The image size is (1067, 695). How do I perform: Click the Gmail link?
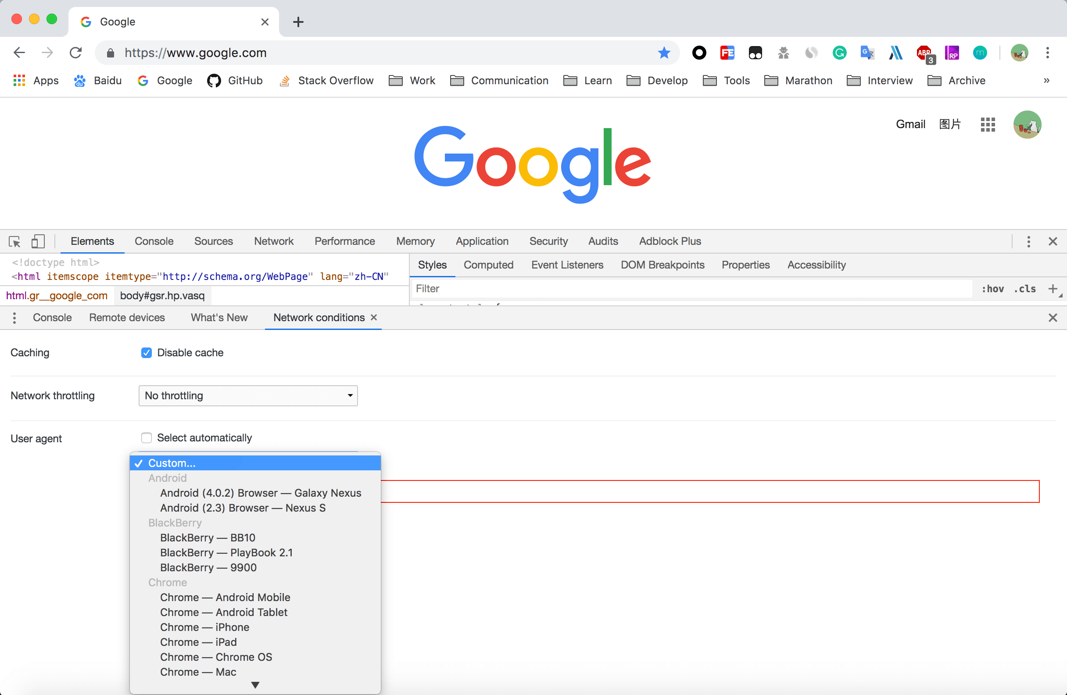point(910,124)
